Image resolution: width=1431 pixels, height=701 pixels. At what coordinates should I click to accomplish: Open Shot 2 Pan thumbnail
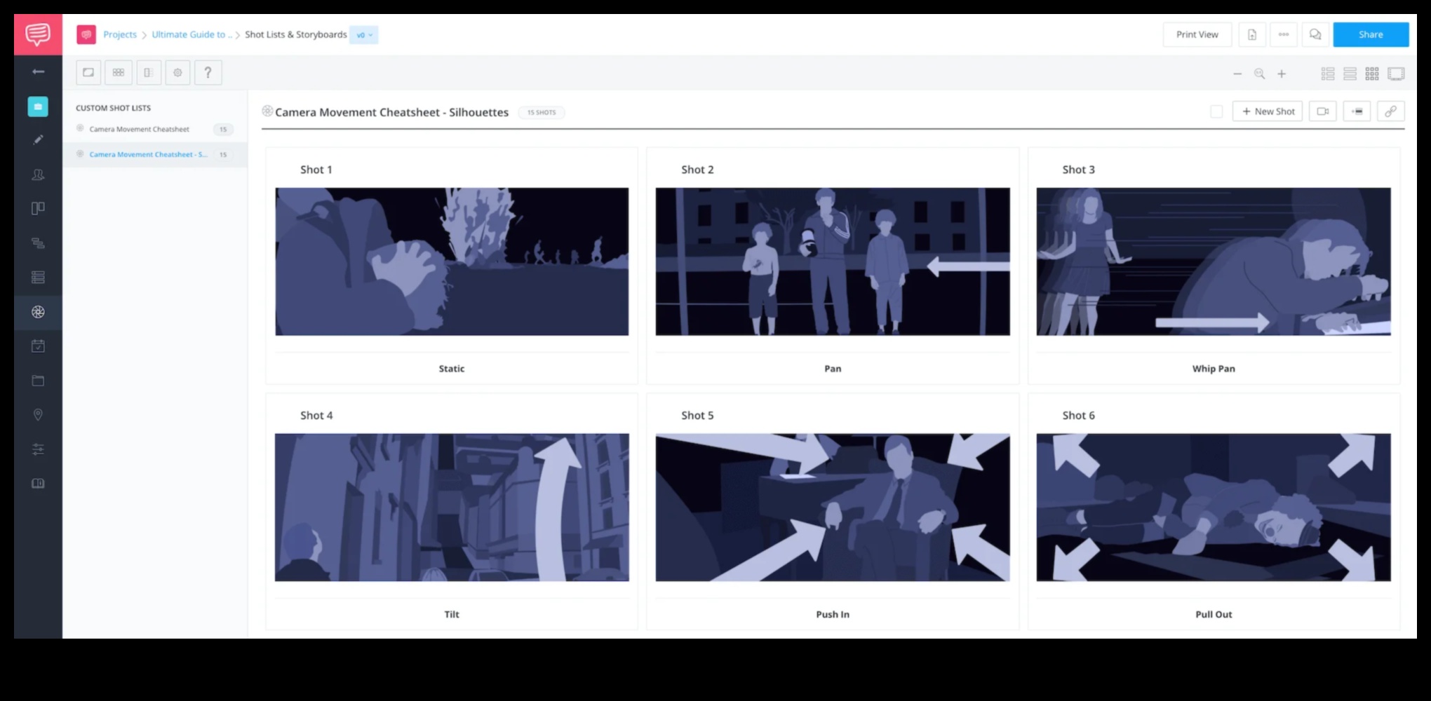coord(833,261)
